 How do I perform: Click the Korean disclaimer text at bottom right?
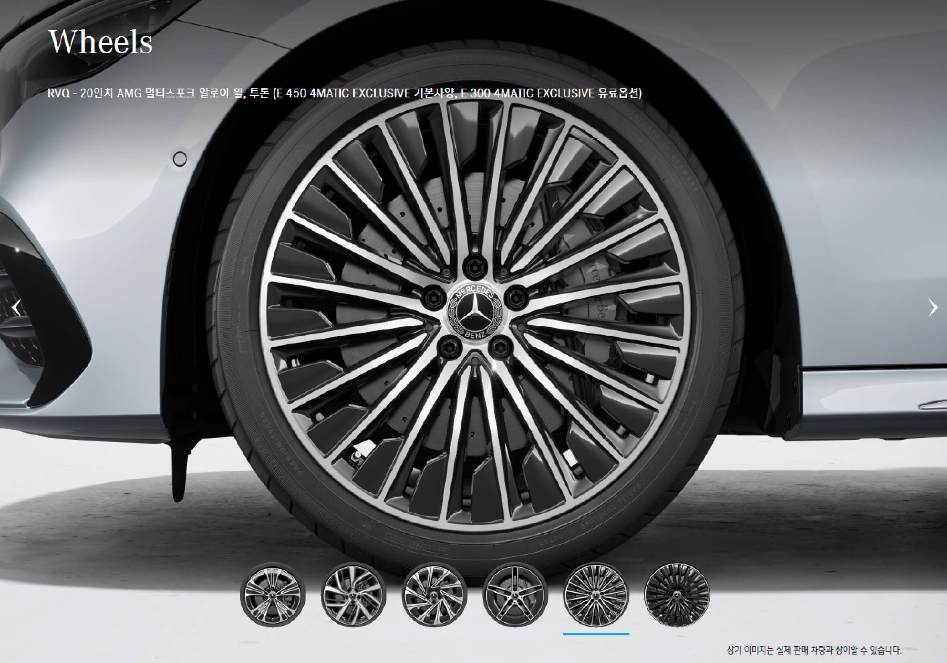[x=814, y=650]
